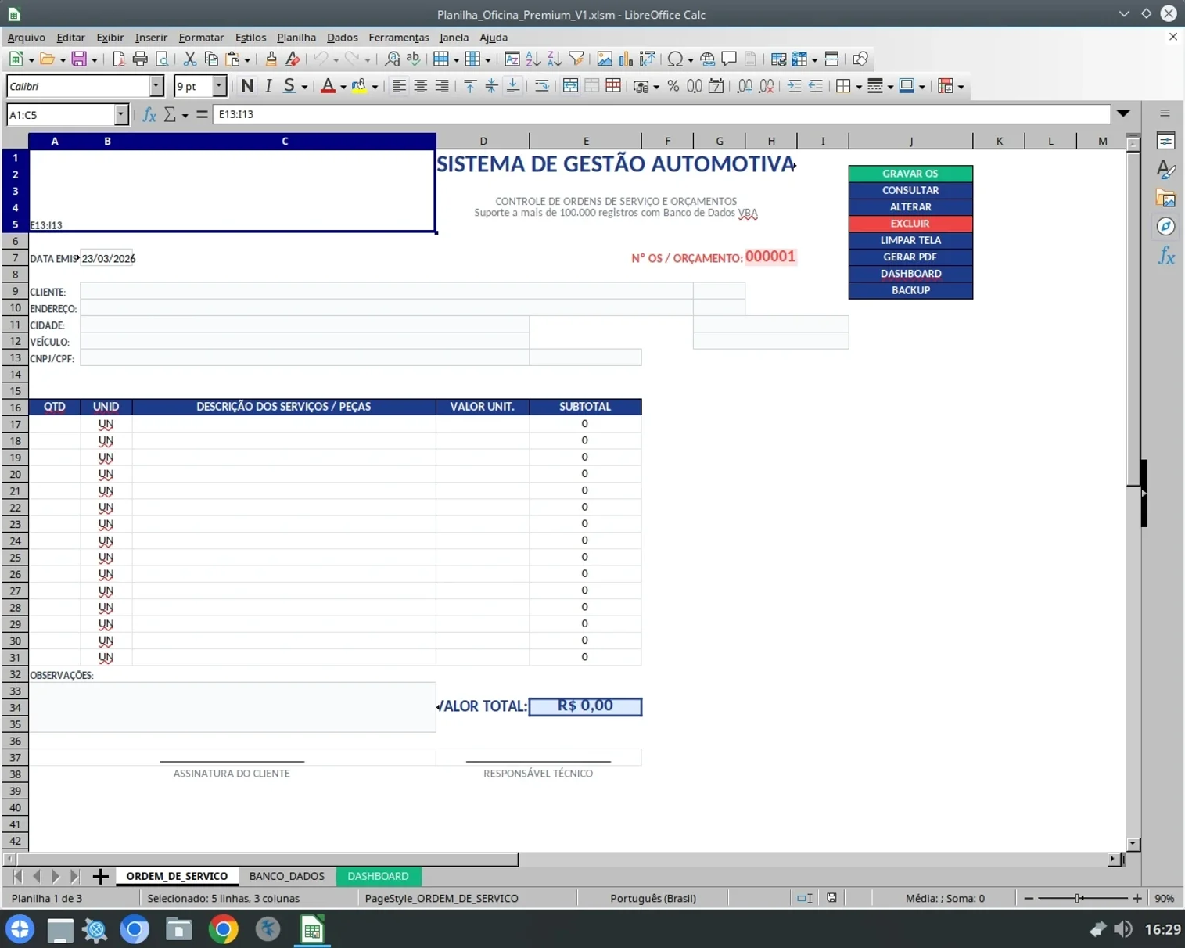Click the formula input line
Screen dimensions: 1185x948
tap(661, 114)
